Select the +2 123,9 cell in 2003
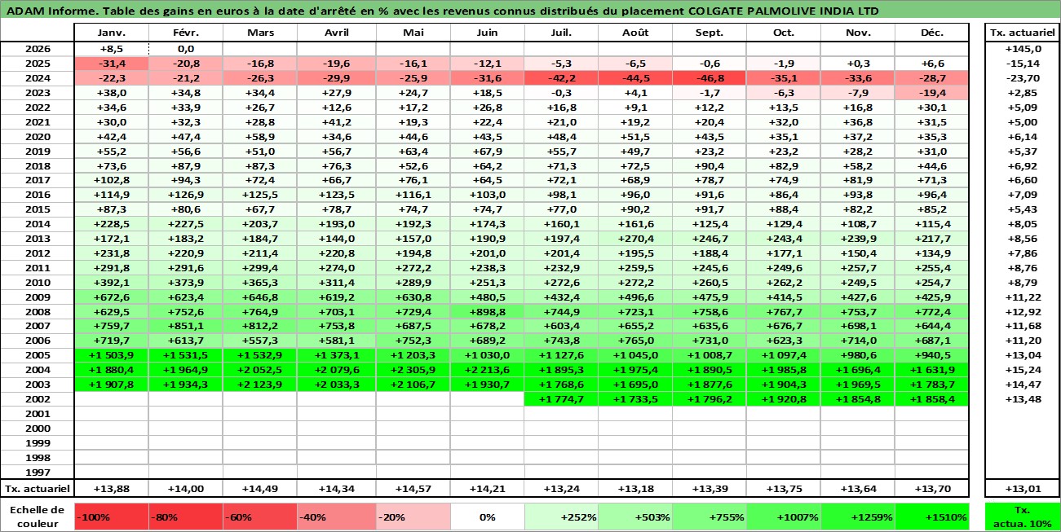Image resolution: width=1061 pixels, height=532 pixels. 259,385
